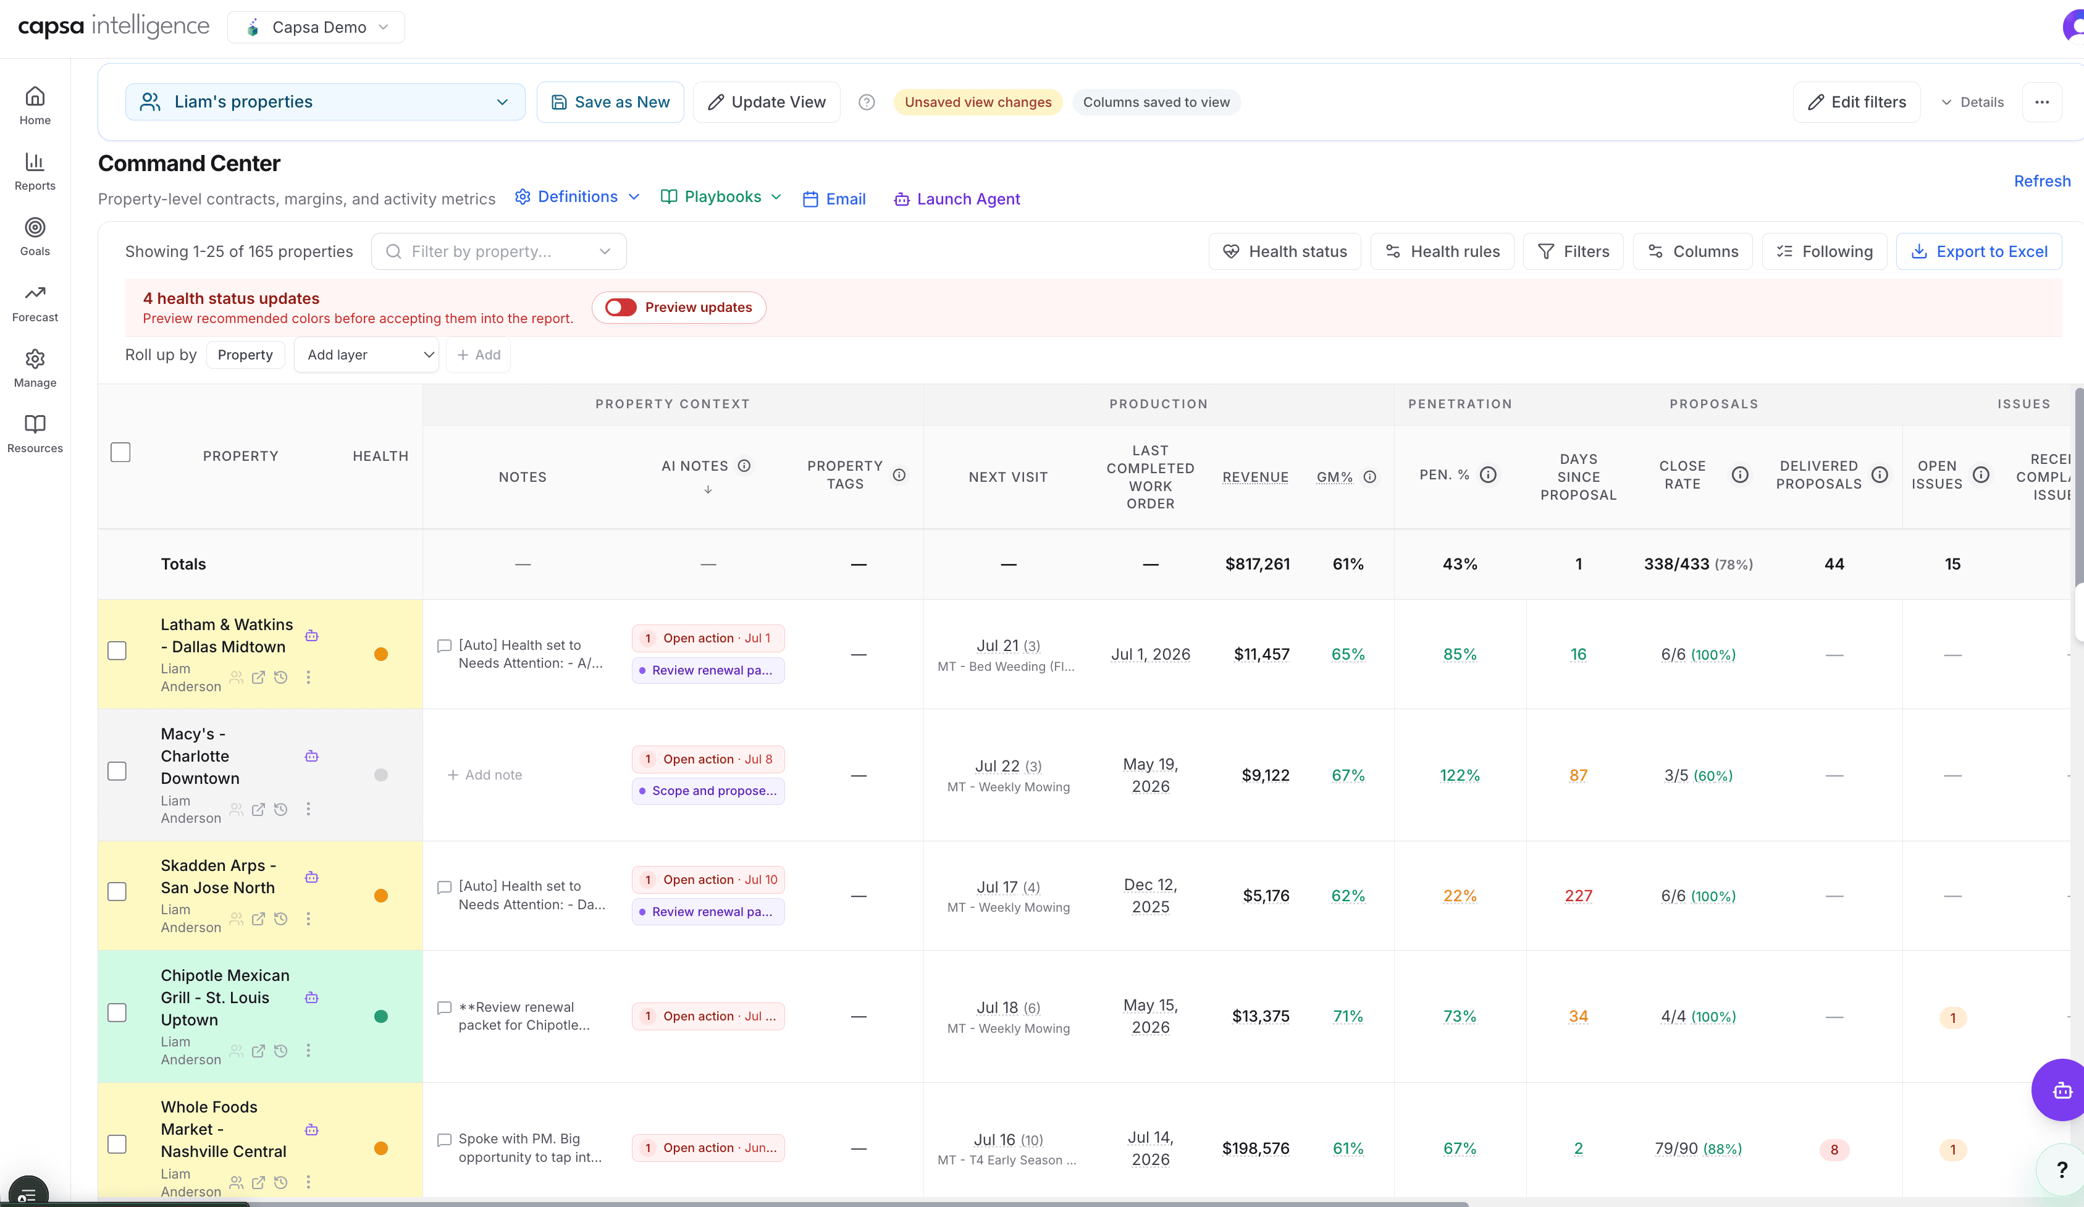Image resolution: width=2084 pixels, height=1207 pixels.
Task: Open the three-dot more options menu in view bar
Action: coord(2041,102)
